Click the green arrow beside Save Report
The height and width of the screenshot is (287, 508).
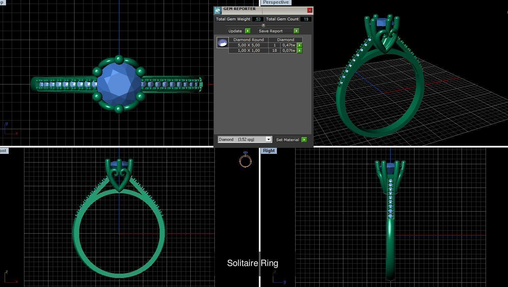[x=296, y=31]
